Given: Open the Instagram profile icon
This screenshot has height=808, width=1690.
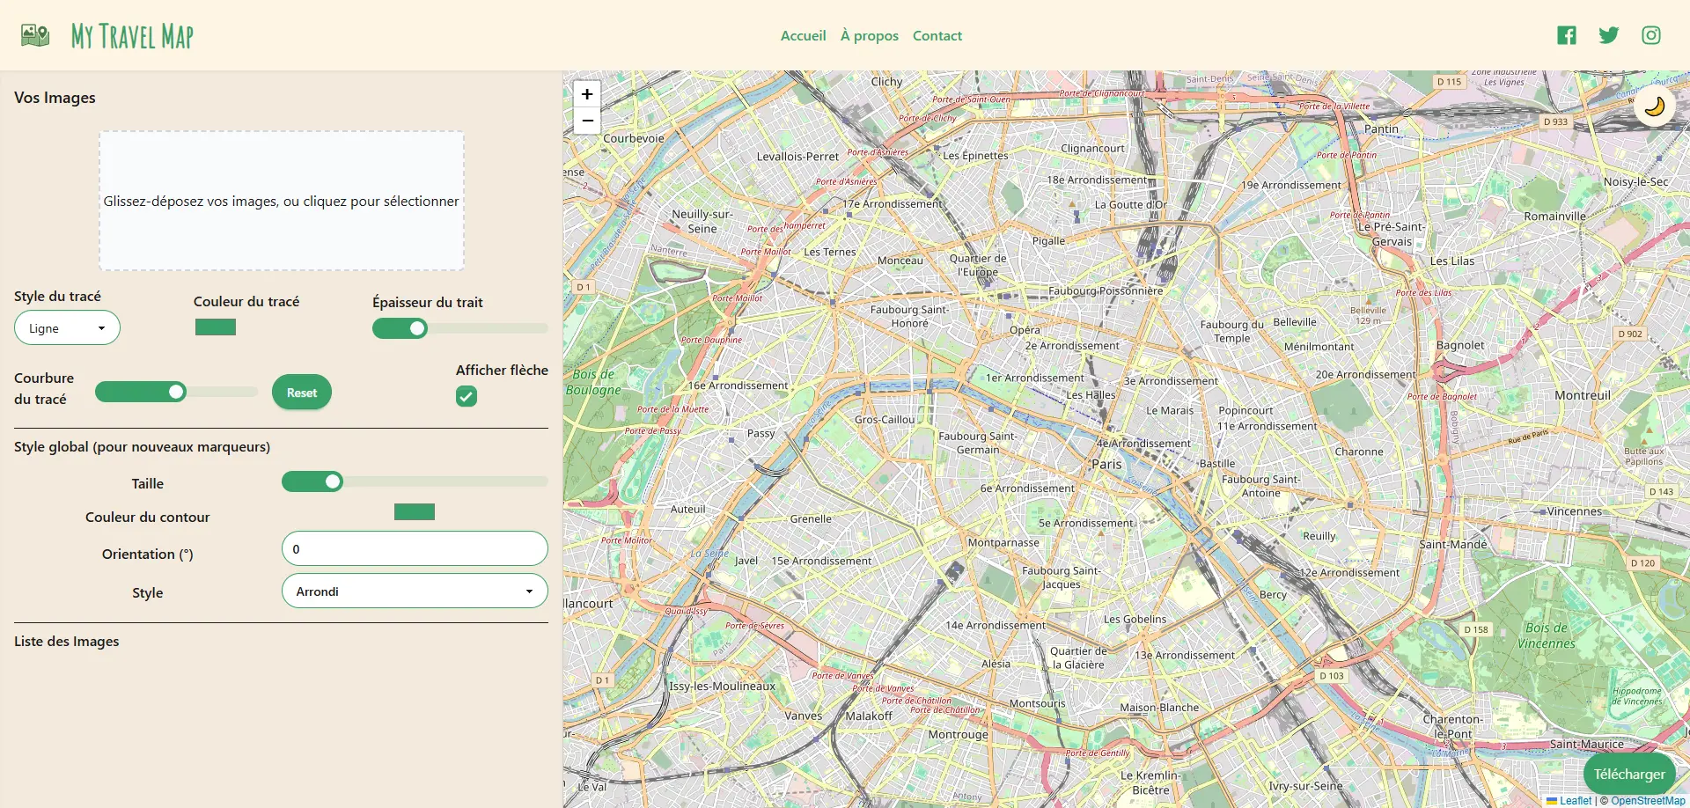Looking at the screenshot, I should (x=1651, y=35).
